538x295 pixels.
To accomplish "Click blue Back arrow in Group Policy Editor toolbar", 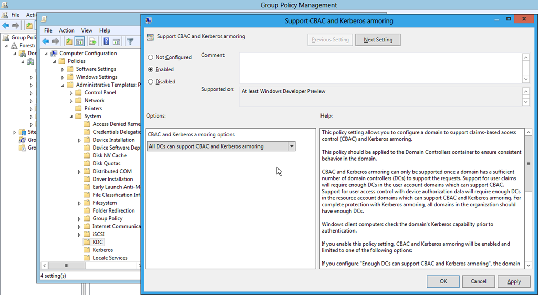I will (x=45, y=41).
